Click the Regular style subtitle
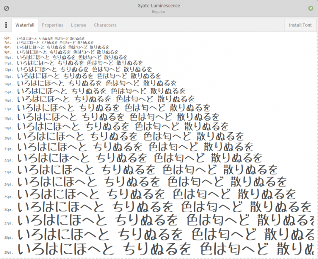 [159, 12]
